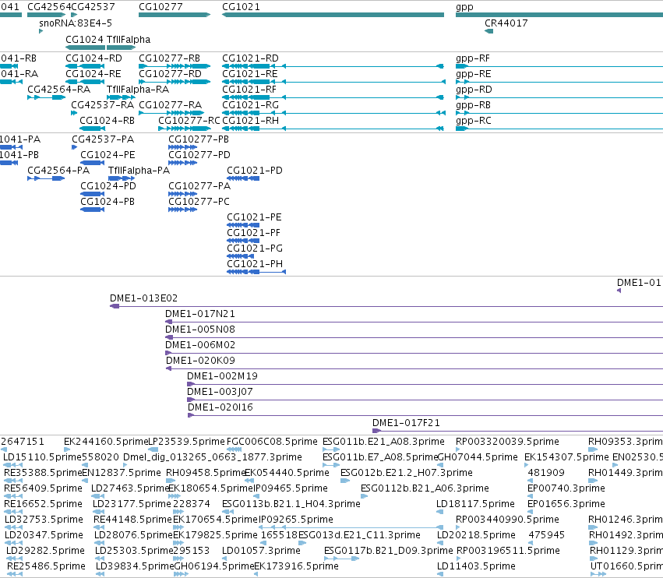Image resolution: width=663 pixels, height=578 pixels.
Task: Click protein CG1024-PB
Action: tap(108, 202)
